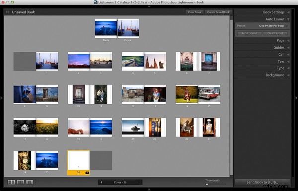Toggle top module picker arrow
The width and height of the screenshot is (298, 191).
coord(149,7)
